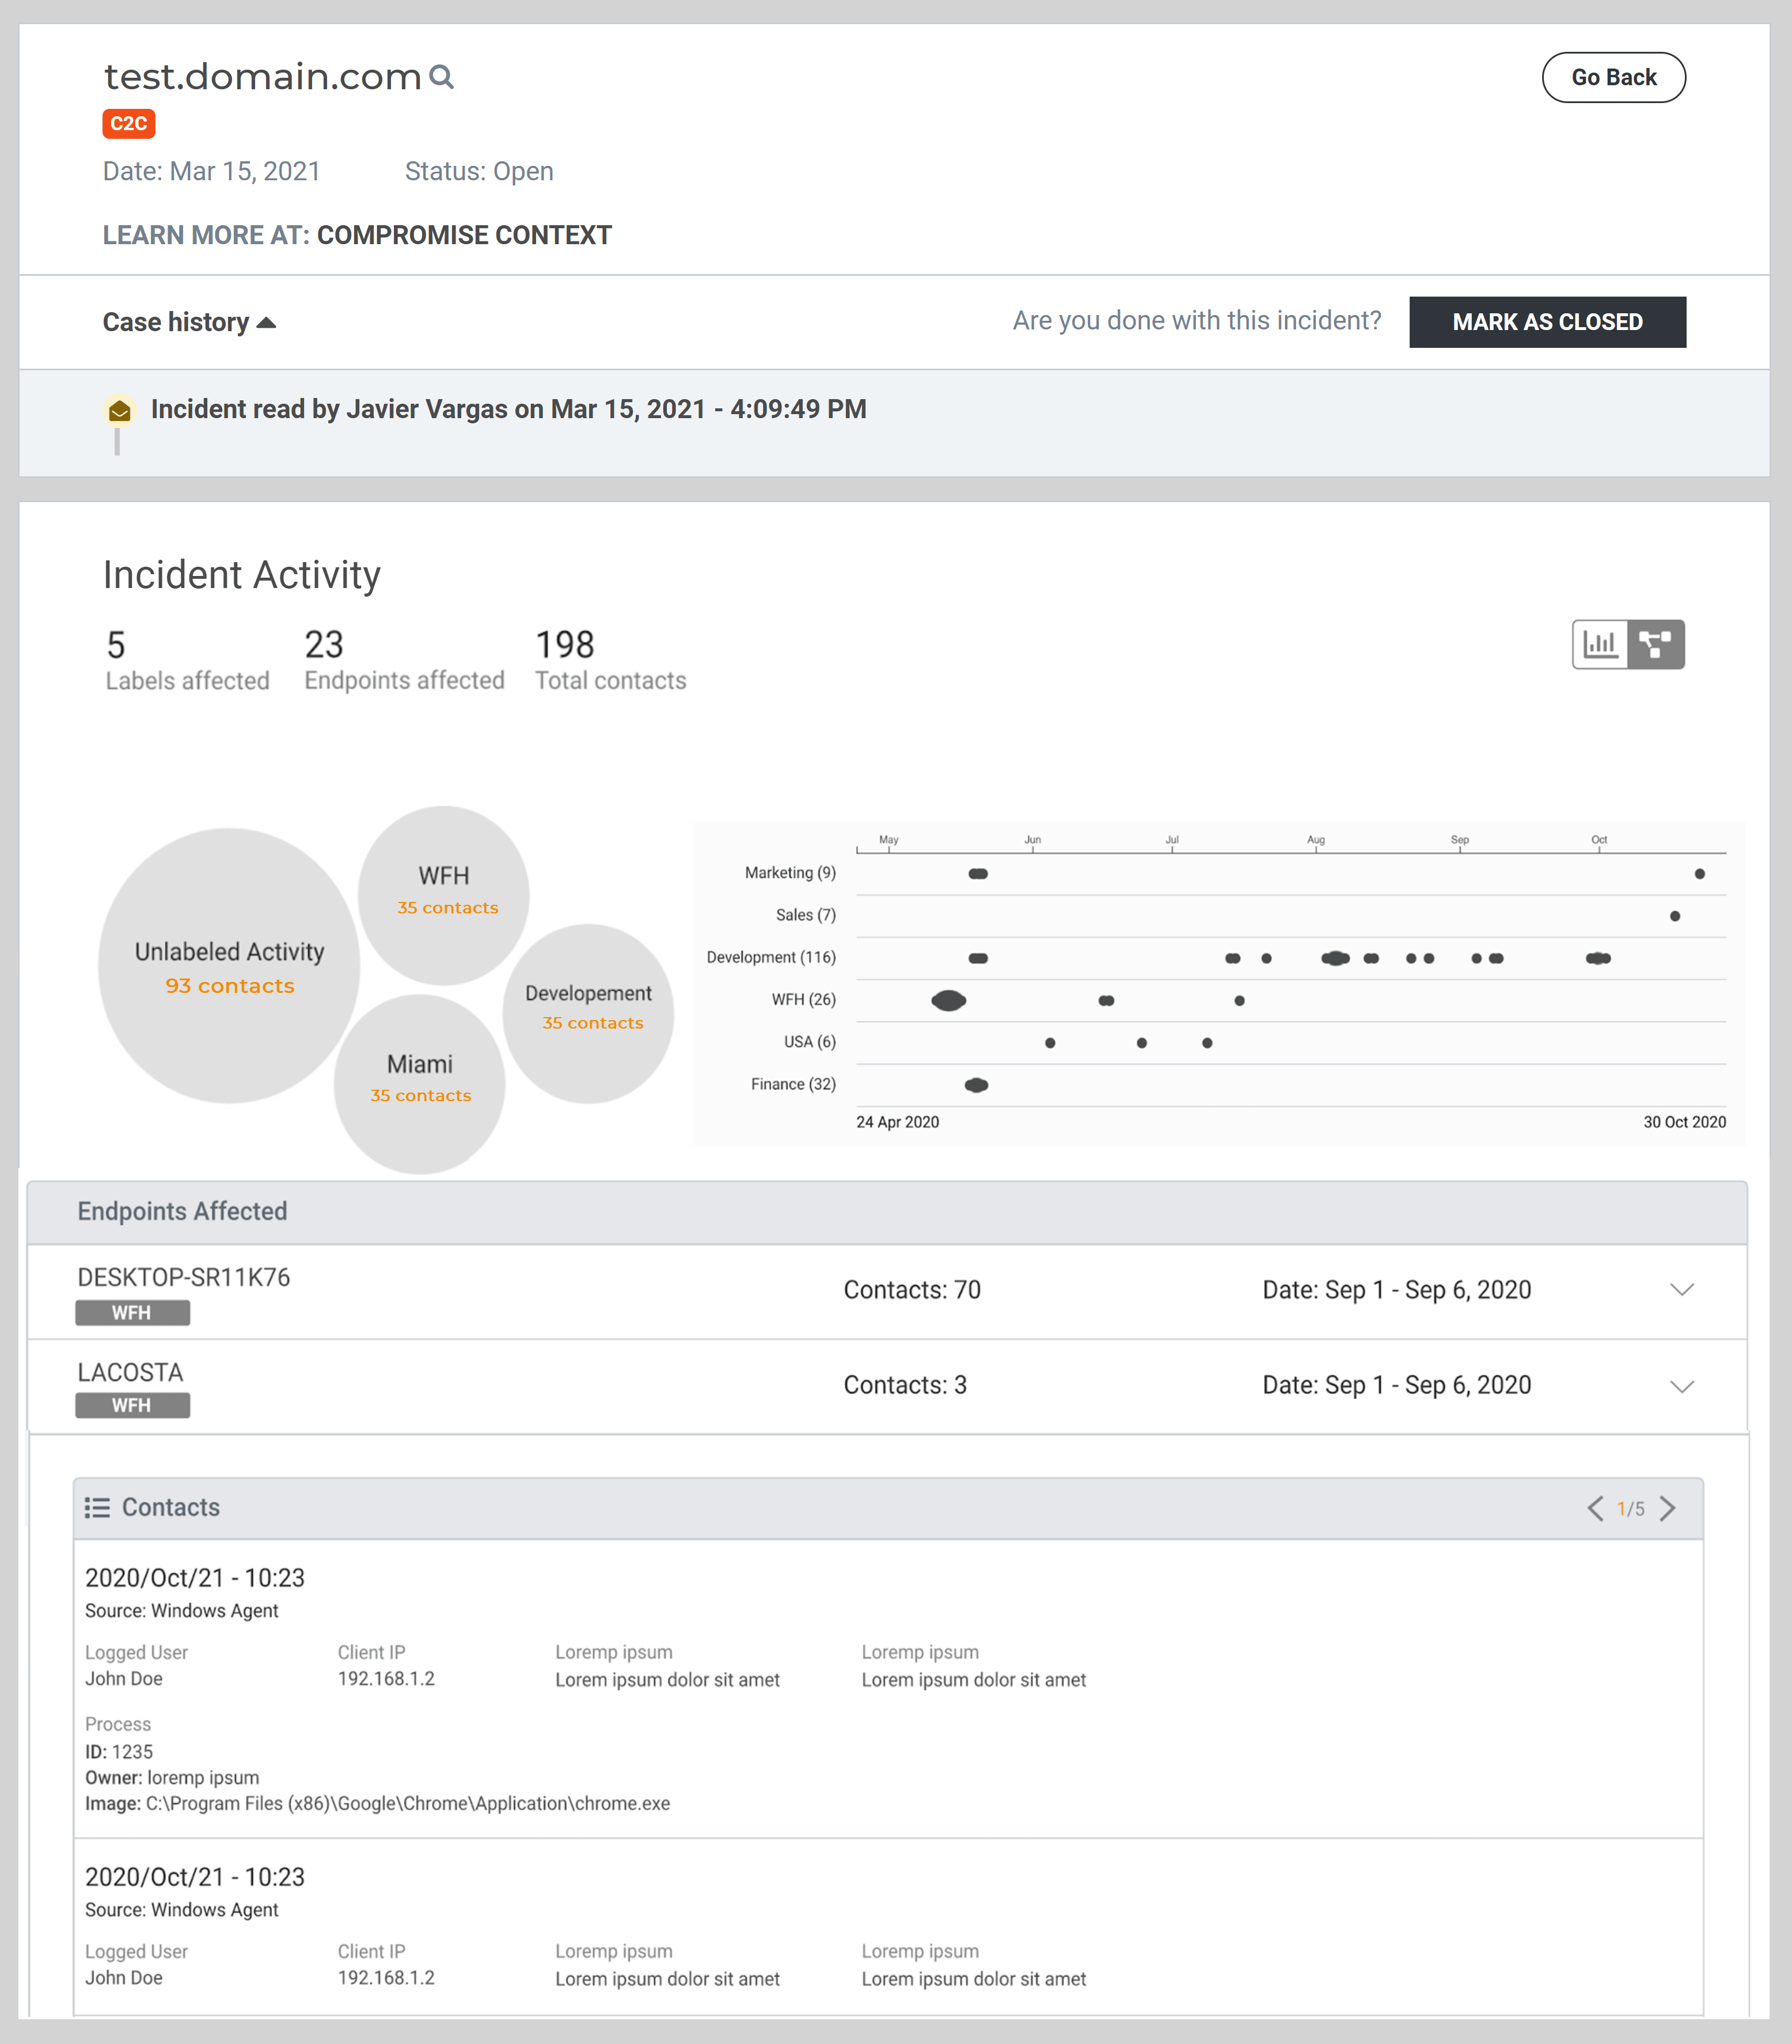
Task: Switch to bar chart view
Action: coord(1600,644)
